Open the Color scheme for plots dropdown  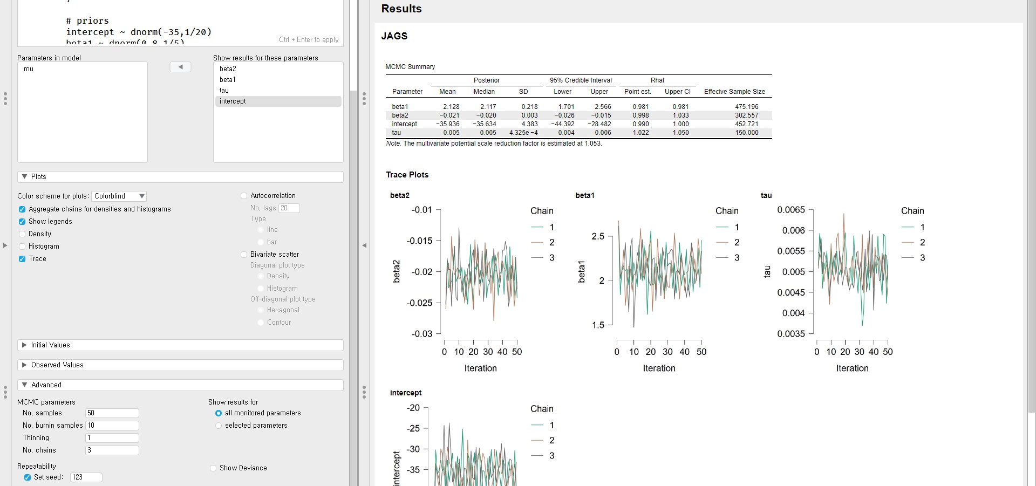click(119, 196)
